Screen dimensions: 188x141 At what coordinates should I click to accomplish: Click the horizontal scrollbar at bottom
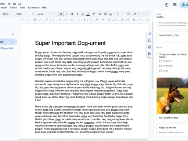click(83, 140)
